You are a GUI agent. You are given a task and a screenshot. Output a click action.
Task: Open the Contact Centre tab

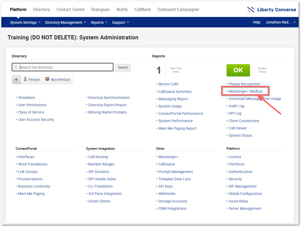[71, 9]
